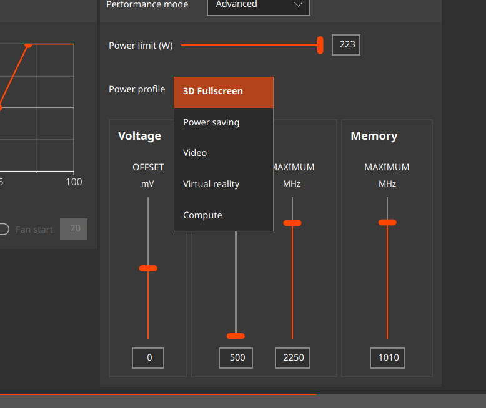Open the Performance mode dropdown
486x408 pixels.
point(257,5)
